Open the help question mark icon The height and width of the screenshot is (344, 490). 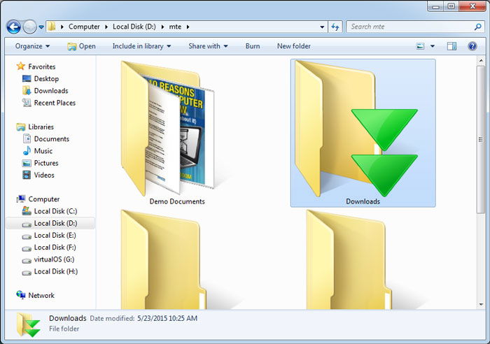[x=472, y=46]
